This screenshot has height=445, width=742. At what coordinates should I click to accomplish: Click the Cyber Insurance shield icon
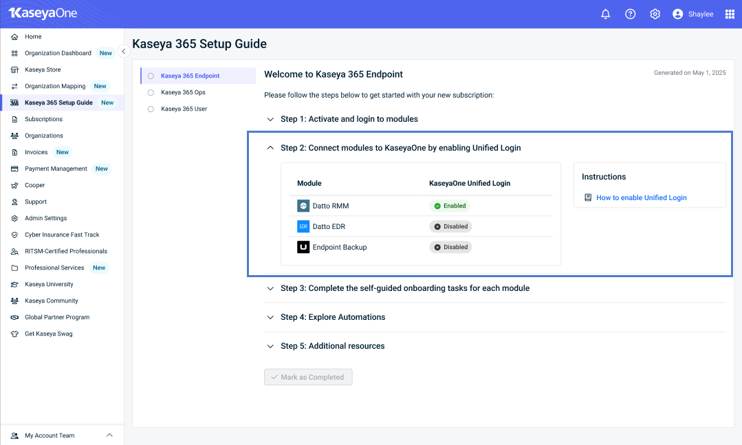click(14, 235)
